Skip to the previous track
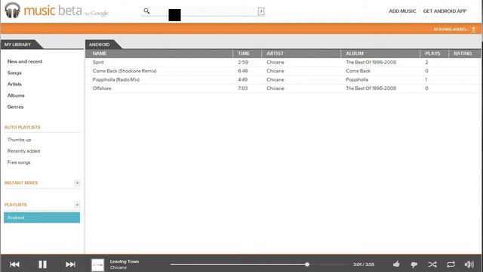This screenshot has height=272, width=483. (14, 264)
